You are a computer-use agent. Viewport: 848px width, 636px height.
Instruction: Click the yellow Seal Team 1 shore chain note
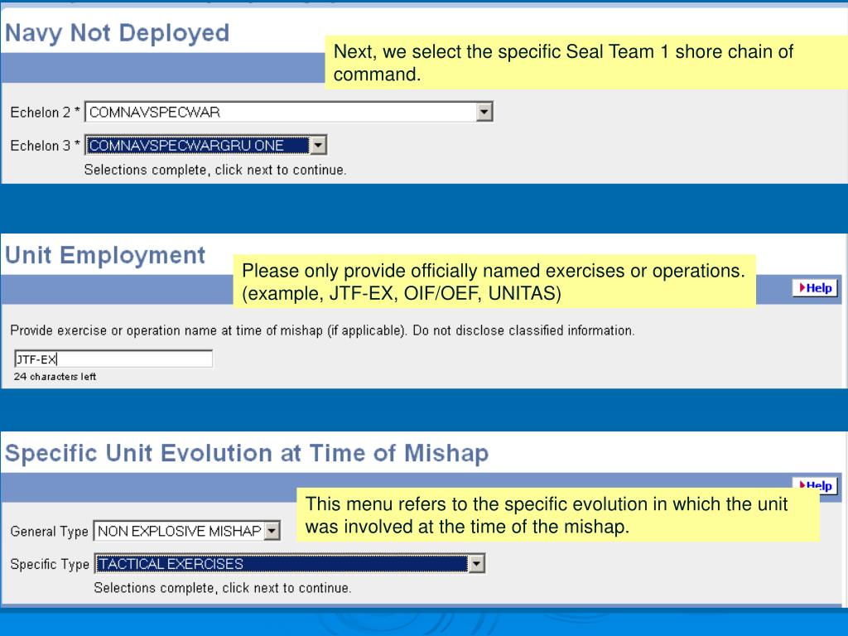(586, 63)
